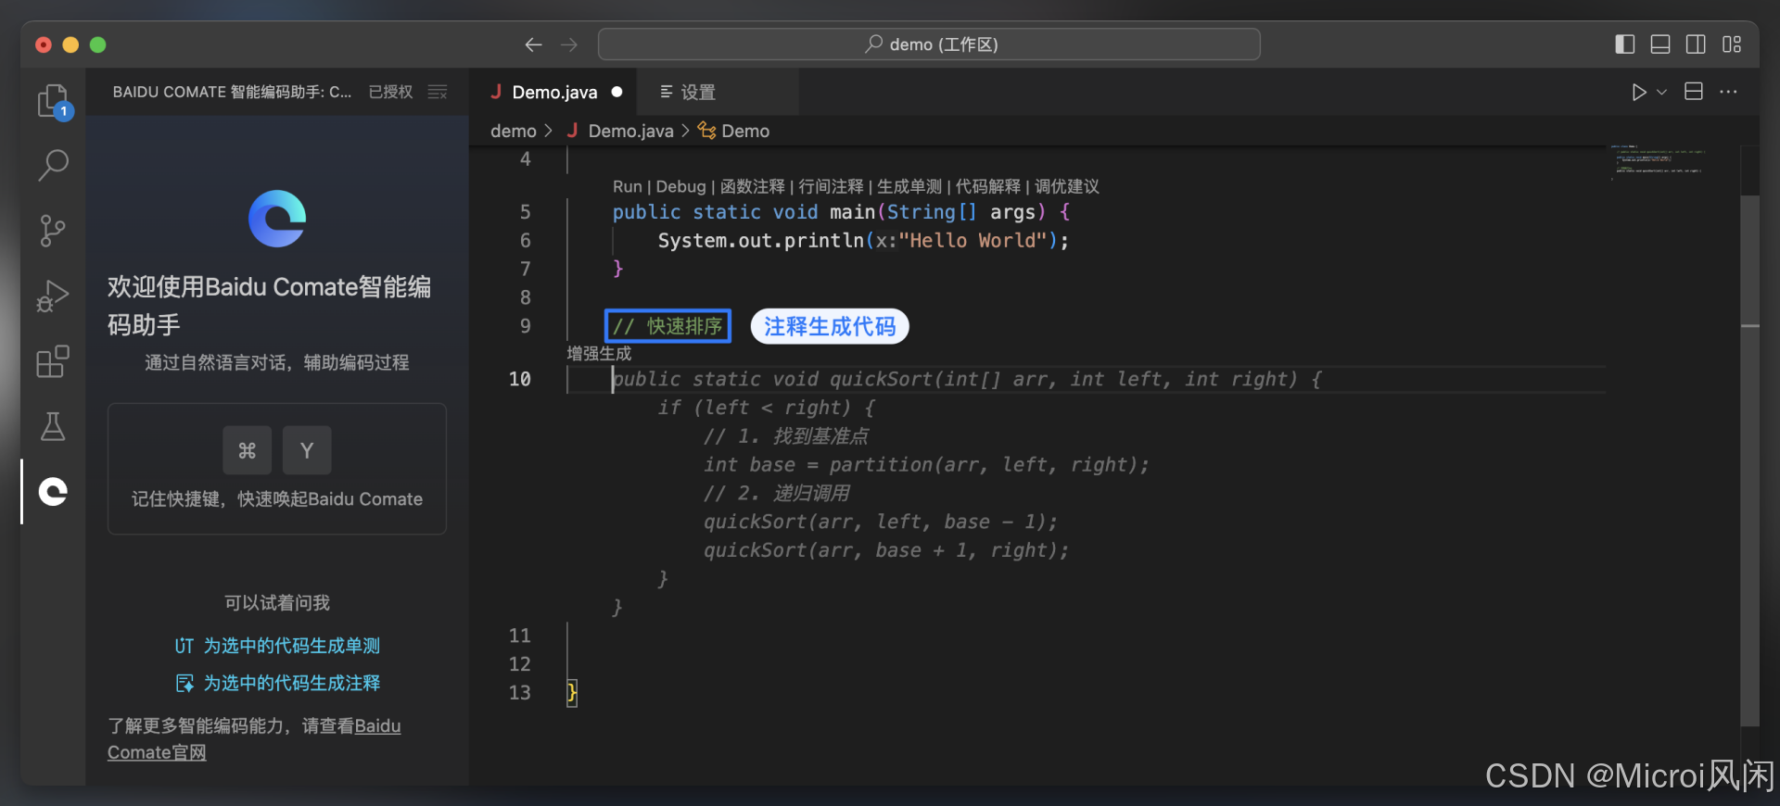The width and height of the screenshot is (1780, 806).
Task: Click the Y key shortcut icon
Action: [x=307, y=450]
